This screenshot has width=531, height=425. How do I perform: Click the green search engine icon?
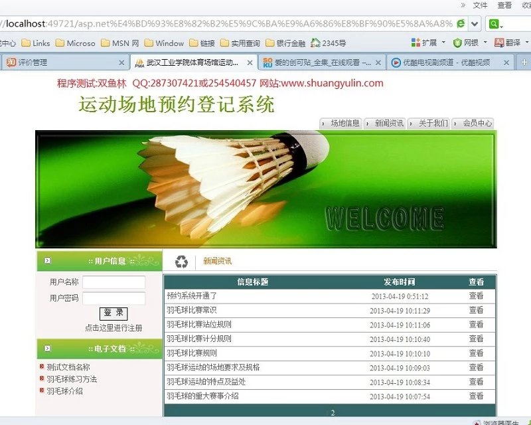(494, 24)
